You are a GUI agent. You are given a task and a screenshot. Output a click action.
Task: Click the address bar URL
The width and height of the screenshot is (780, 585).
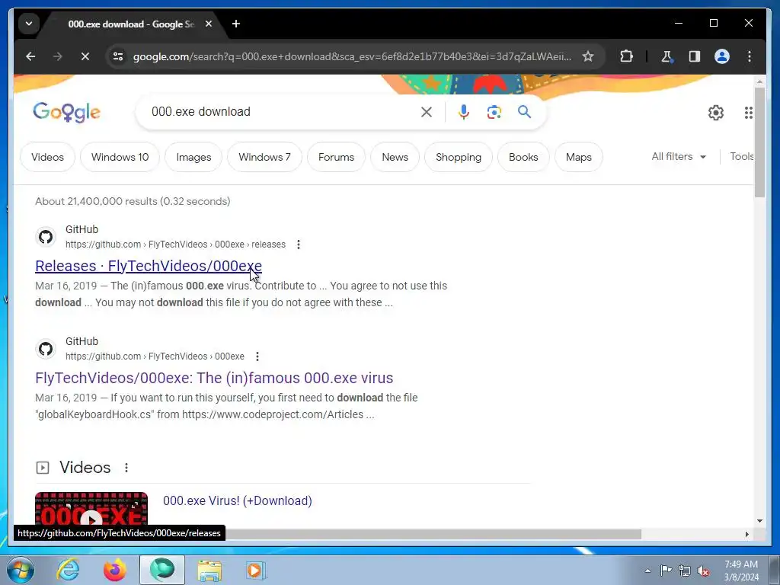(x=352, y=56)
